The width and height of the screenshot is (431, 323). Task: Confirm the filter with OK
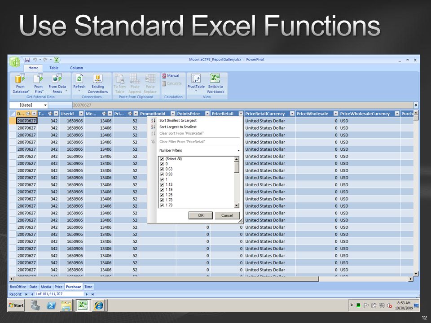pyautogui.click(x=201, y=215)
